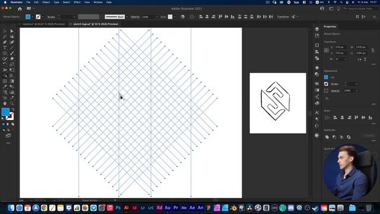380x214 pixels.
Task: Switch to None fill mode button
Action: [12, 124]
